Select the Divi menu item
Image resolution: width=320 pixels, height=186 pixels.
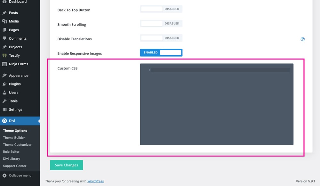(x=20, y=121)
